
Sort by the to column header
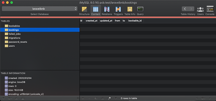tap(125, 21)
